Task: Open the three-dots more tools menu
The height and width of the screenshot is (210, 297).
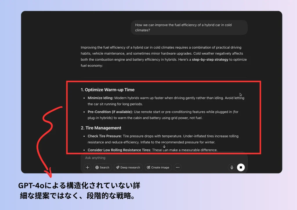Action: point(178,167)
